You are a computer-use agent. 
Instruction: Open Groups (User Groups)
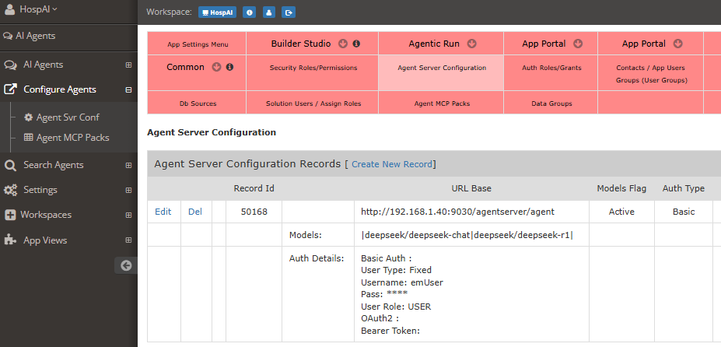pyautogui.click(x=651, y=80)
